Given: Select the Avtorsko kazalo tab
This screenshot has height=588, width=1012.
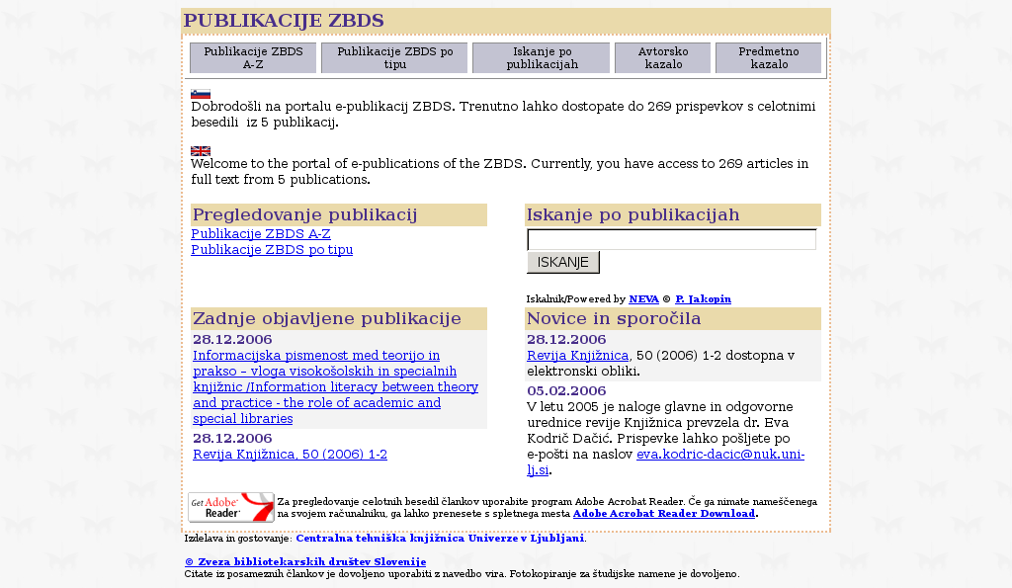Looking at the screenshot, I should tap(662, 57).
